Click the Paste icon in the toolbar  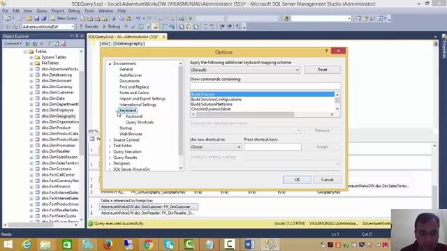[129, 19]
